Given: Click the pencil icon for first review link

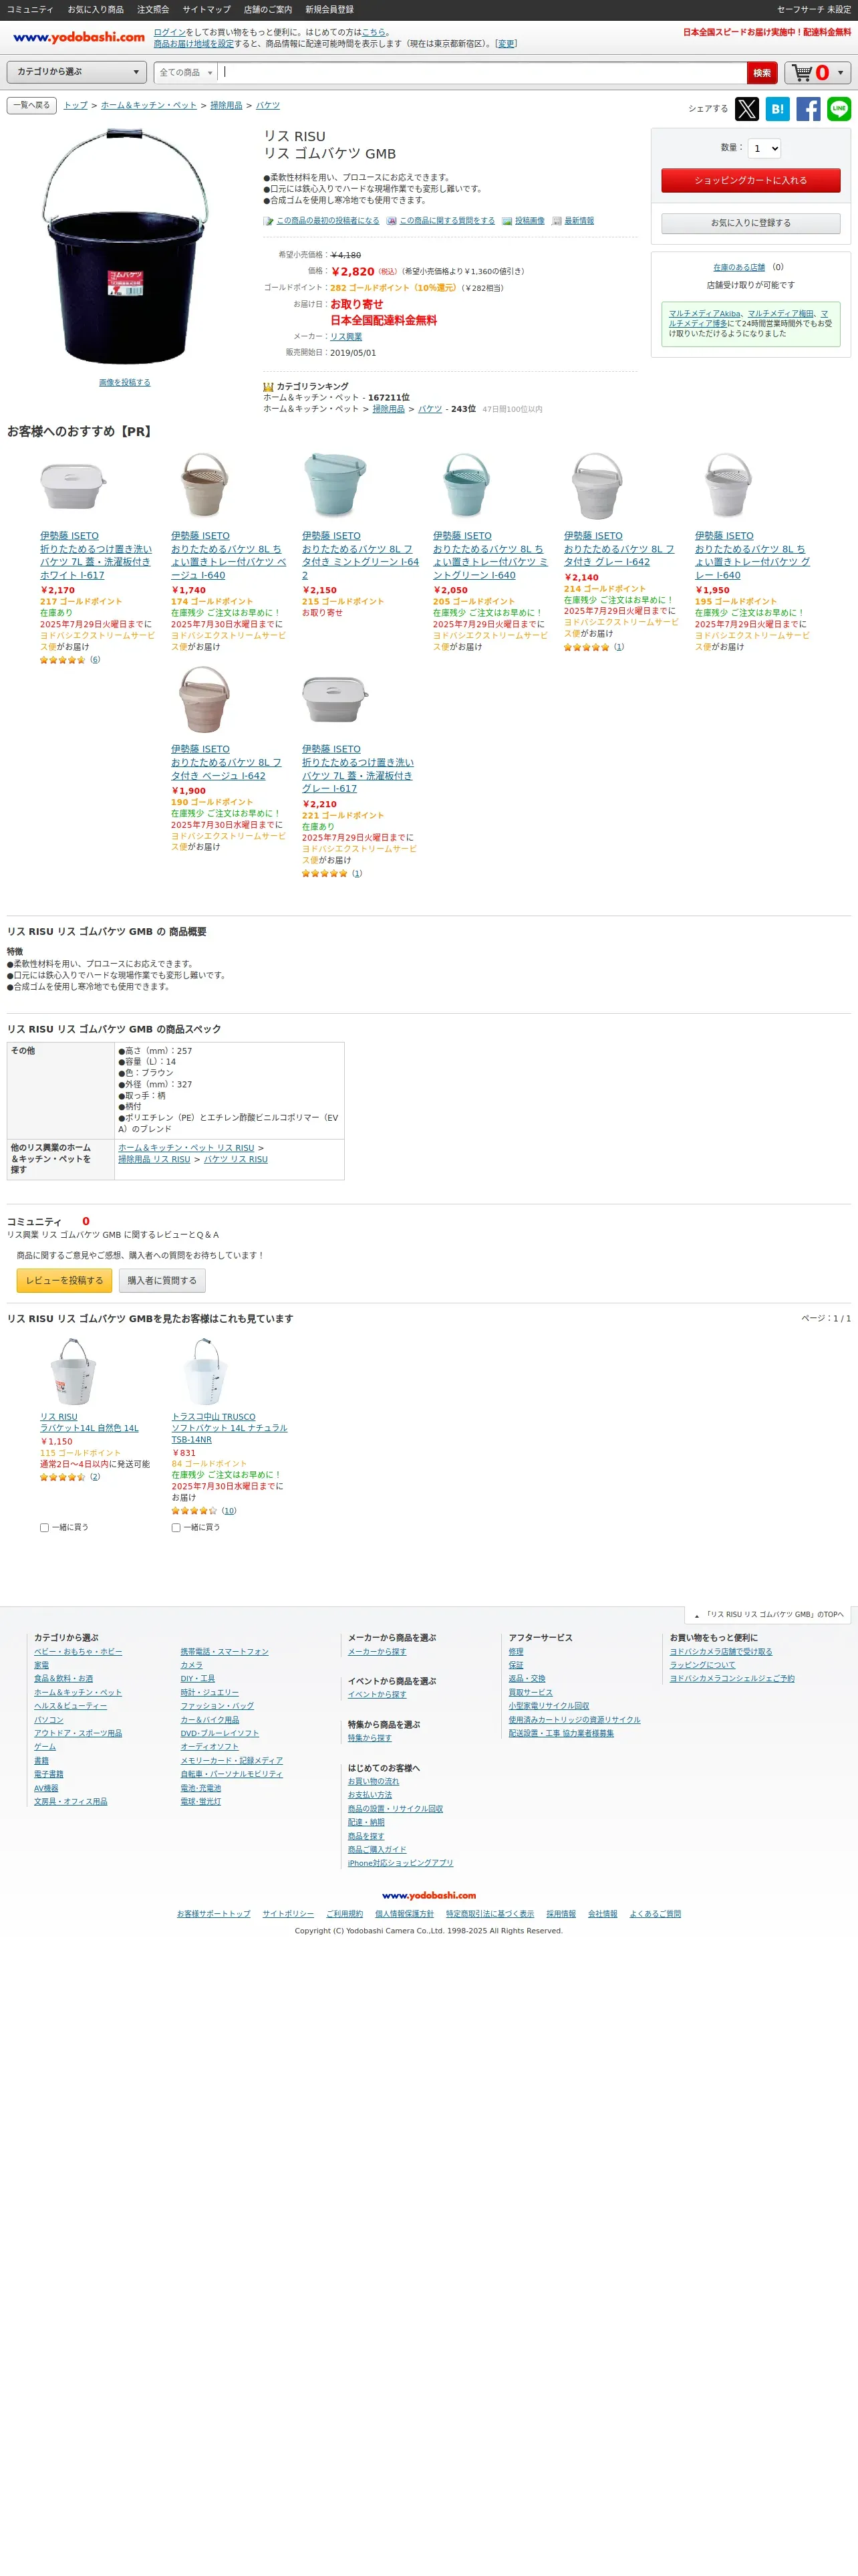Looking at the screenshot, I should click(268, 221).
